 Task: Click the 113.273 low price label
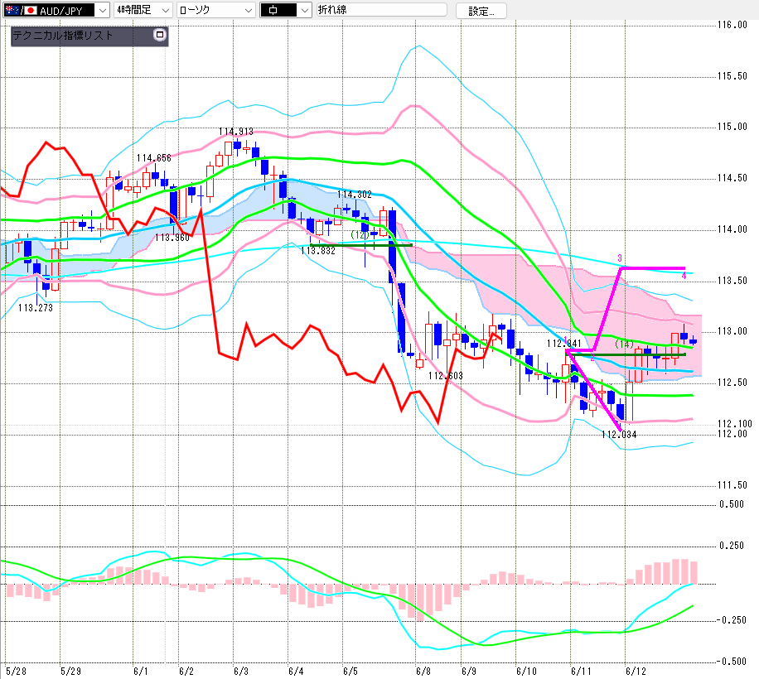(x=36, y=307)
